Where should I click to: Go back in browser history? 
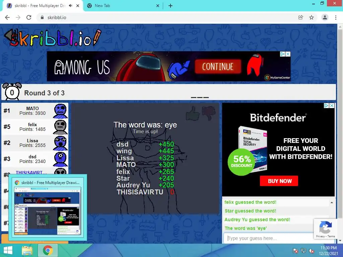[x=7, y=17]
